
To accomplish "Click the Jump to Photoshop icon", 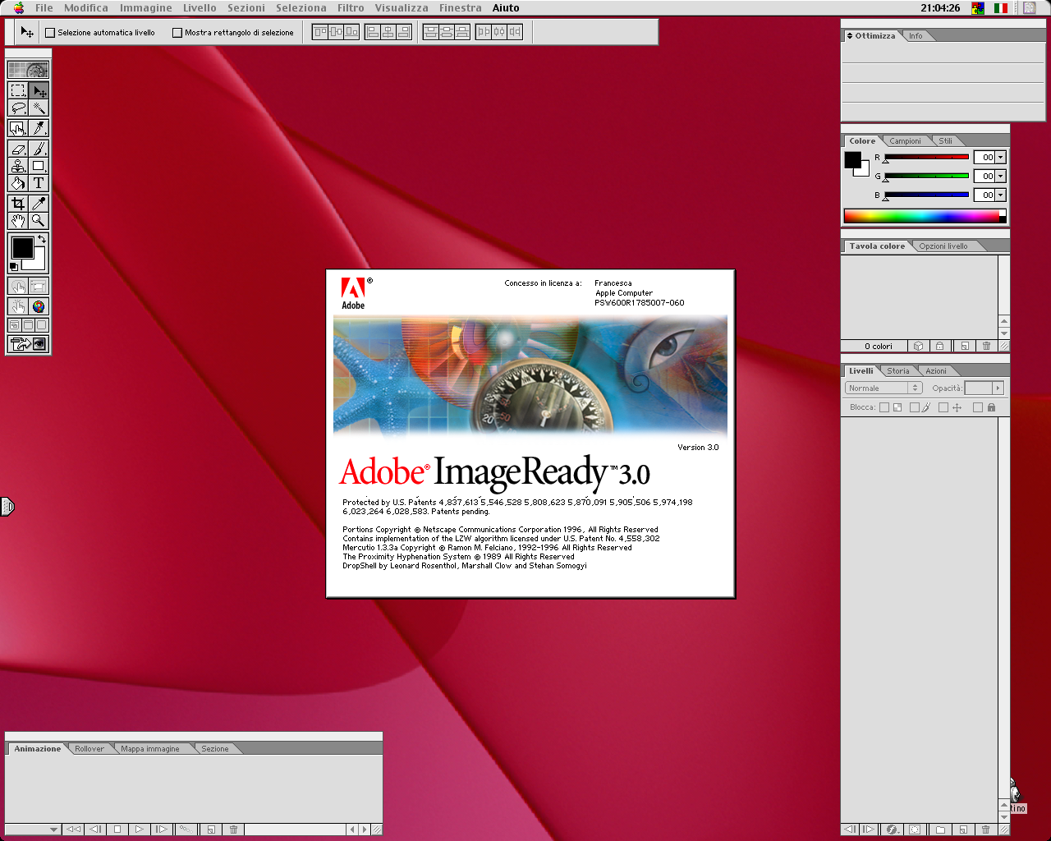I will tap(29, 344).
